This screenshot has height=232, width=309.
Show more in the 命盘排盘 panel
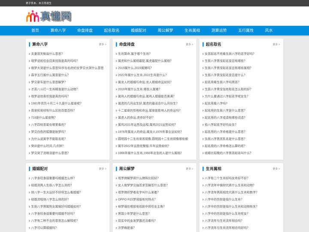[189, 44]
